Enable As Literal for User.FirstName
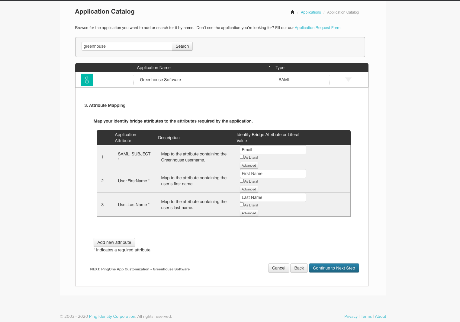Screen dimensions: 460x322 [x=242, y=181]
